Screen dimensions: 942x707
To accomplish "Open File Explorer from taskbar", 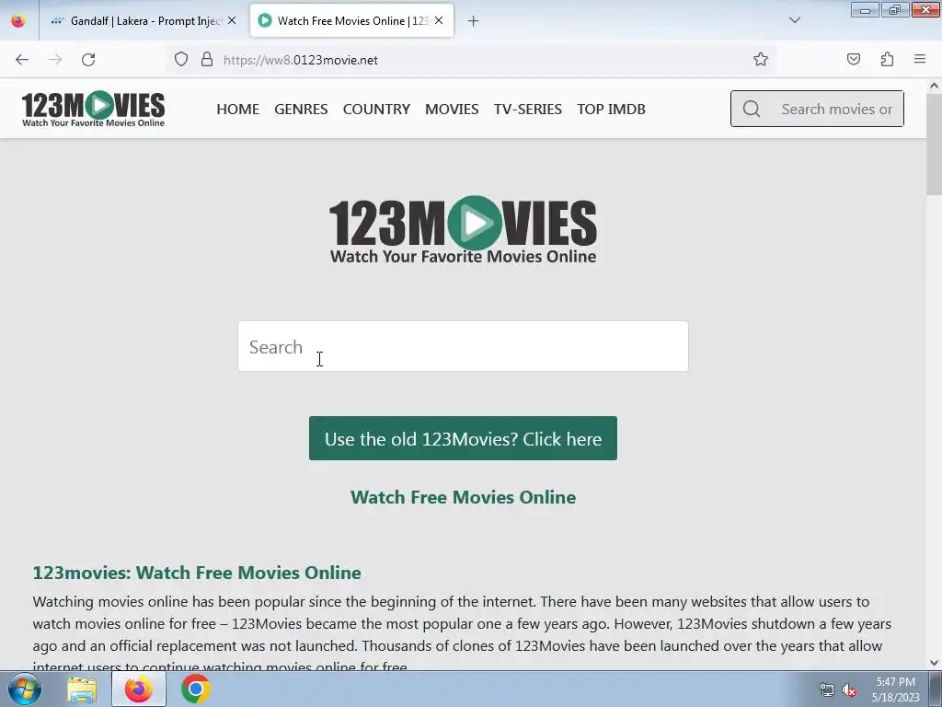I will point(82,690).
